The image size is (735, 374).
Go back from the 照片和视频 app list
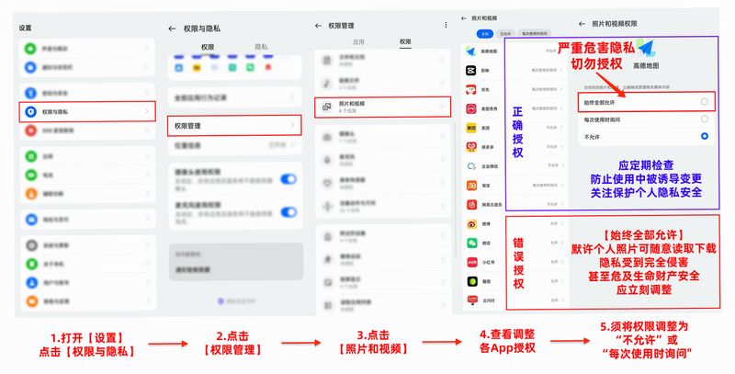(x=464, y=18)
